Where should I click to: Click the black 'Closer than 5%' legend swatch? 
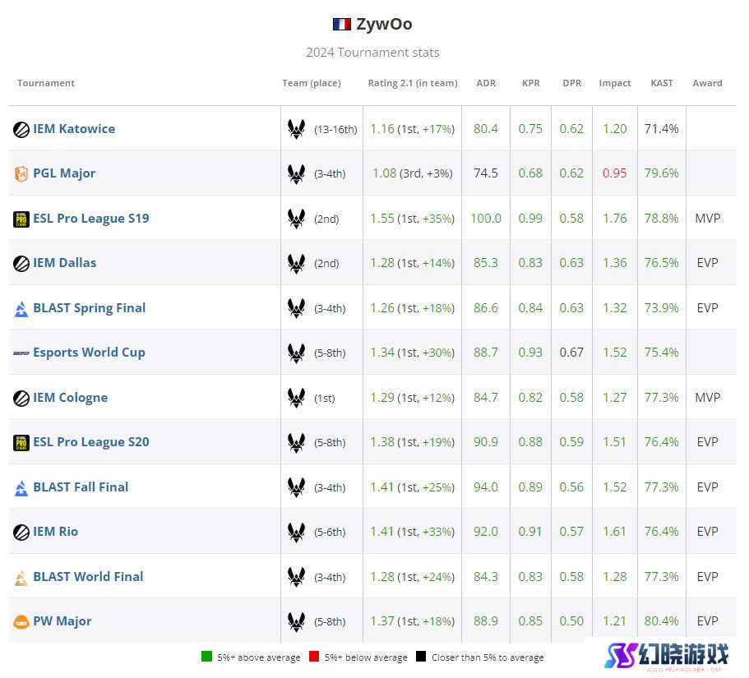421,657
